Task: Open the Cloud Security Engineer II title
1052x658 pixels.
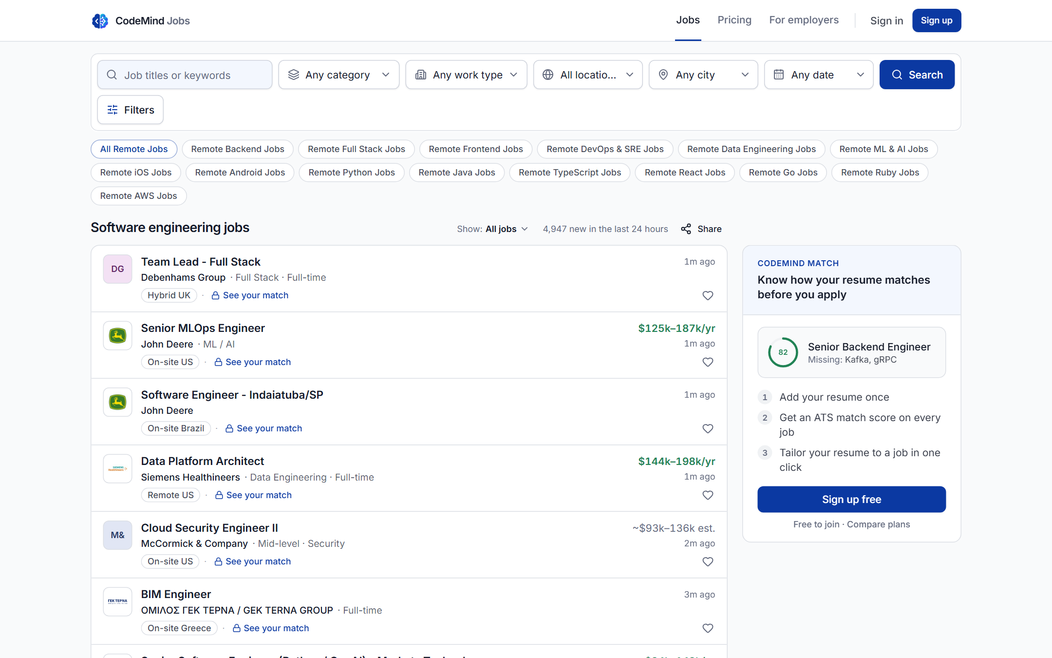Action: tap(209, 528)
